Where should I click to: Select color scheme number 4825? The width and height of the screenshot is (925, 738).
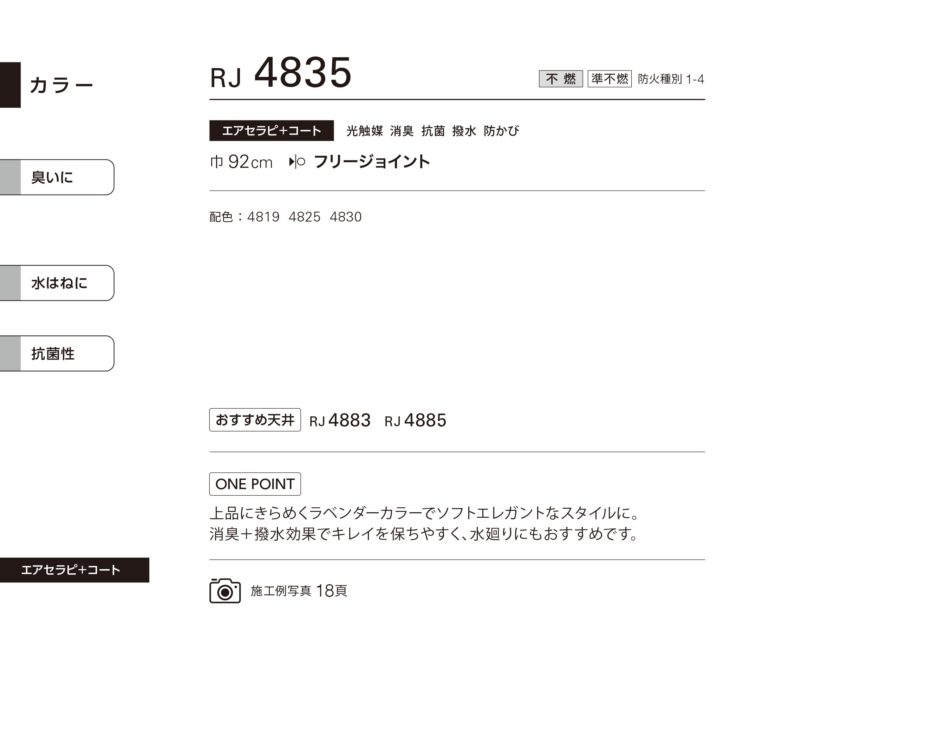[x=304, y=217]
